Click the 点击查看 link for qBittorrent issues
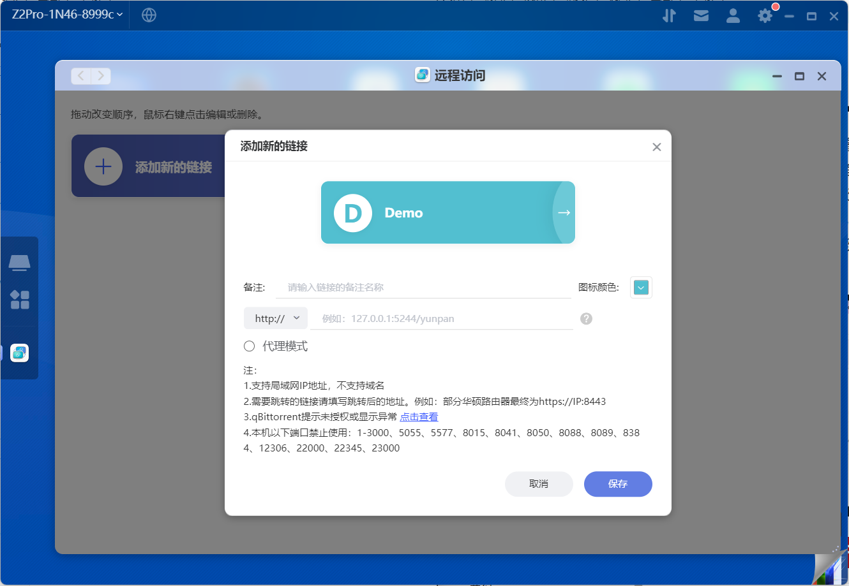The height and width of the screenshot is (586, 849). pyautogui.click(x=419, y=416)
